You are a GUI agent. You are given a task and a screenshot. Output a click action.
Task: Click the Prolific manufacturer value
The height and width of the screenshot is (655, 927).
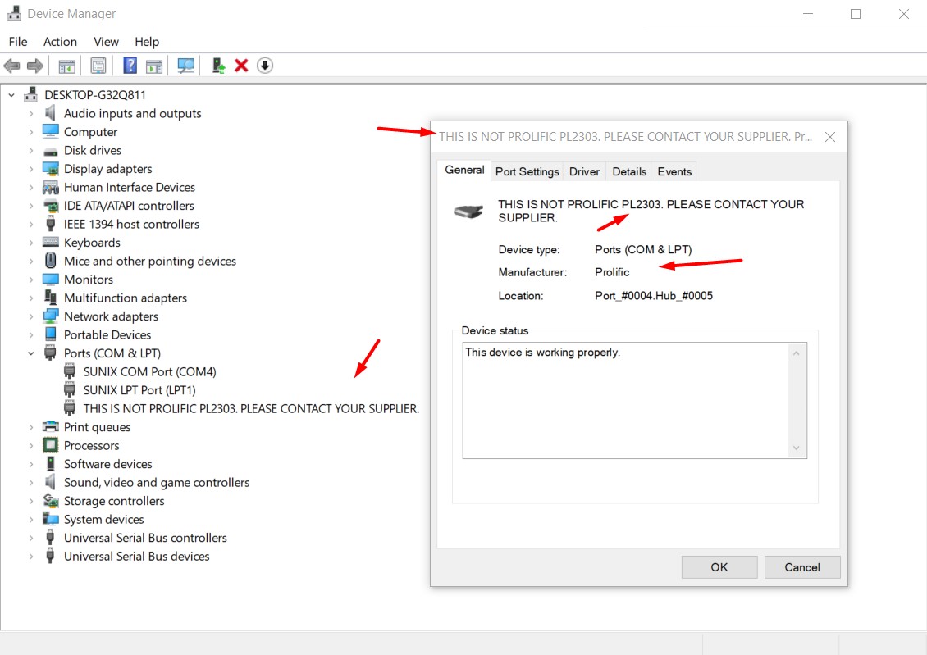[612, 271]
